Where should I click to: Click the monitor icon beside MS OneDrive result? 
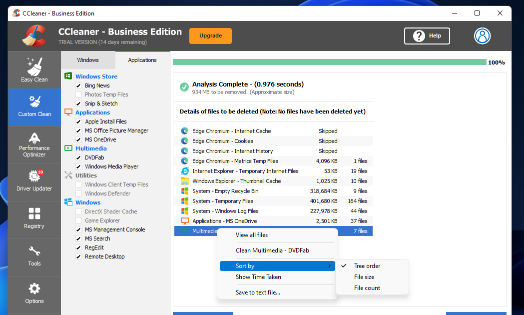[184, 221]
